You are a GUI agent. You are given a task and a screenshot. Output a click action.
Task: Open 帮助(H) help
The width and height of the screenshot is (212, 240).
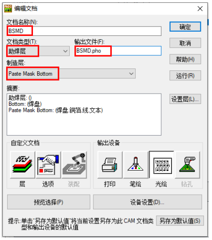pyautogui.click(x=185, y=60)
